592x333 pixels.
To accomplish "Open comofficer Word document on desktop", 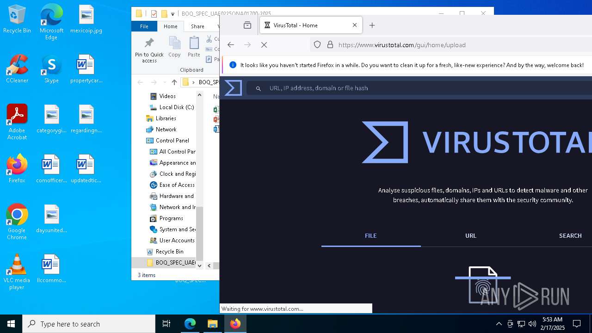I will pos(51,169).
